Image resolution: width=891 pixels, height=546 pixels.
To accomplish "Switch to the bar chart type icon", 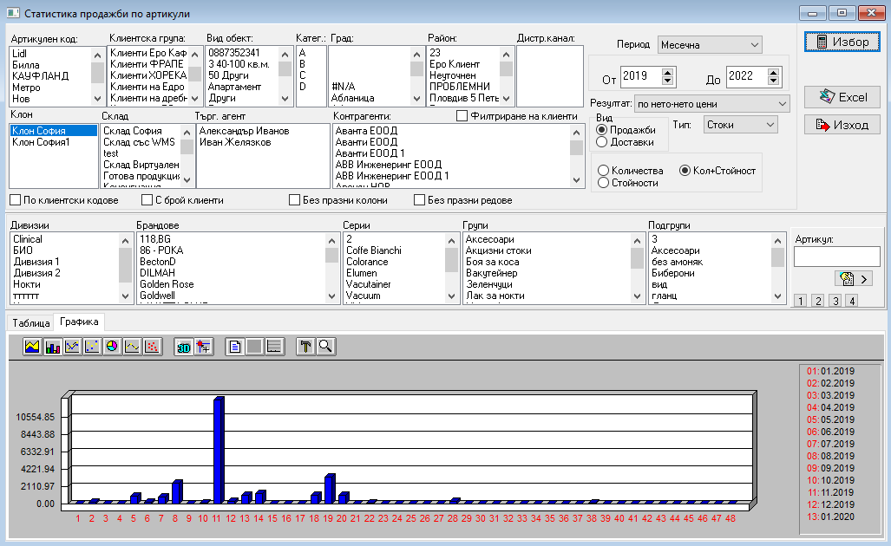I will pos(52,346).
